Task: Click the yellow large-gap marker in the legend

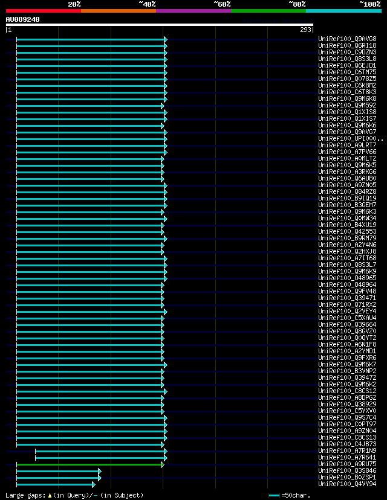Action: (x=50, y=496)
